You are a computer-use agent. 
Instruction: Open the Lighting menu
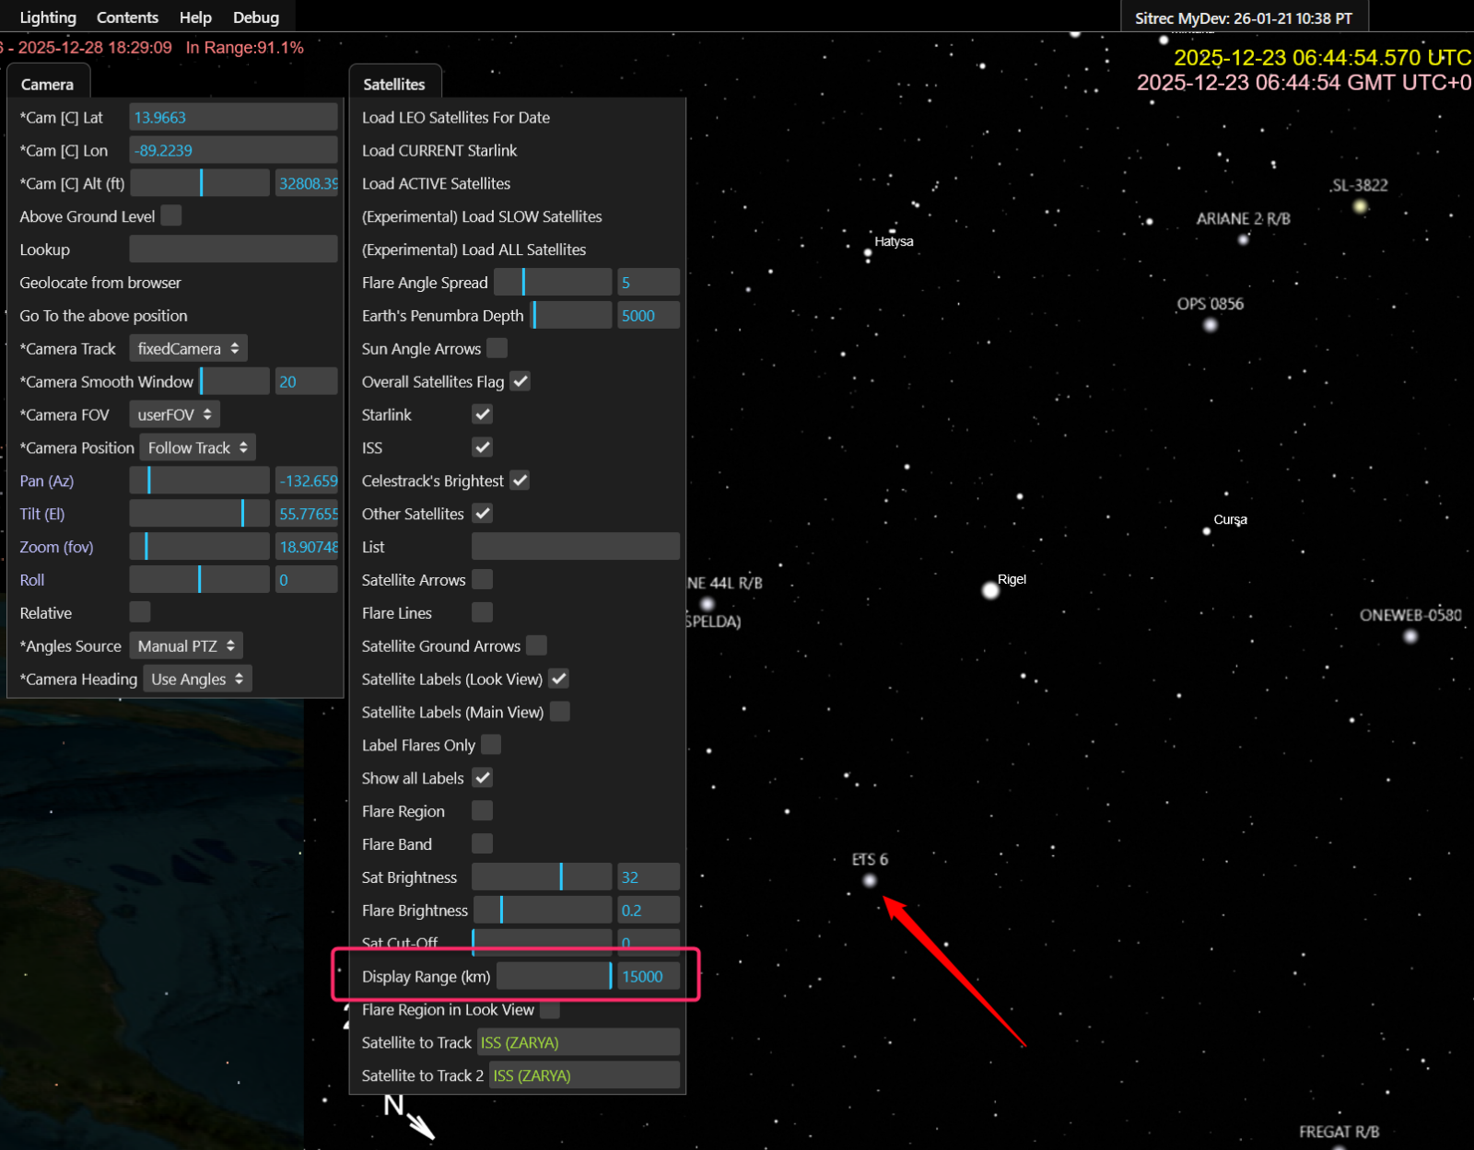point(48,17)
